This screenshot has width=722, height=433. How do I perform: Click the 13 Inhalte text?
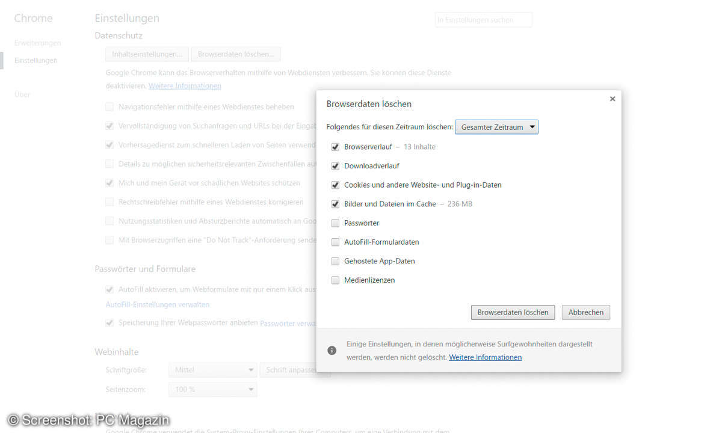pos(419,147)
